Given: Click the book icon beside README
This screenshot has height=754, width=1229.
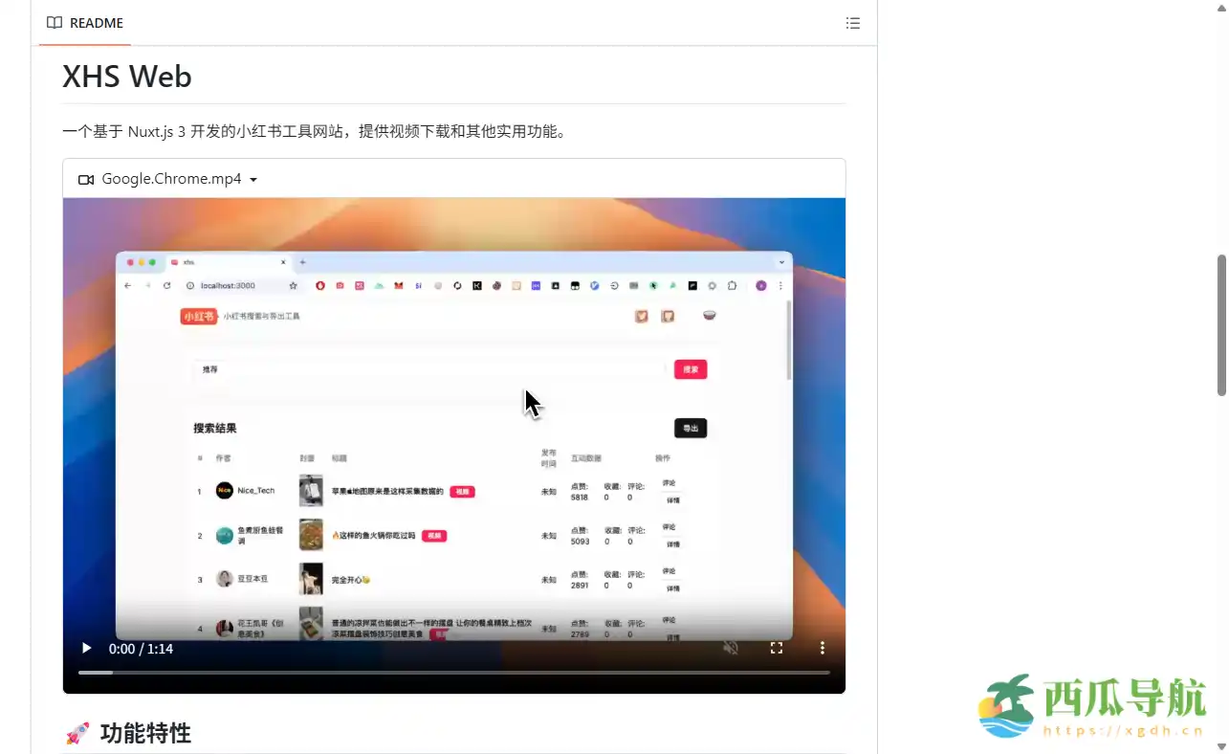Looking at the screenshot, I should coord(55,23).
